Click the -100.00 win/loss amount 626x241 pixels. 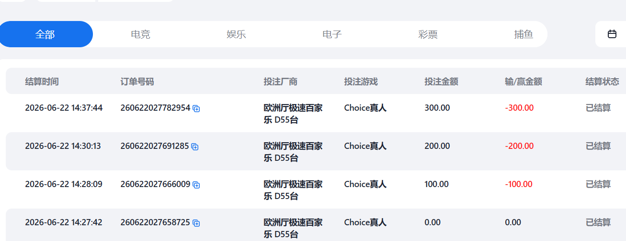[x=519, y=184]
